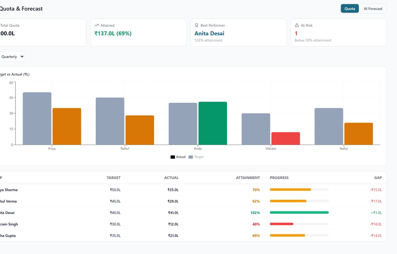The image size is (397, 254).
Task: Click the +₹1.0L gap cell
Action: (x=376, y=213)
